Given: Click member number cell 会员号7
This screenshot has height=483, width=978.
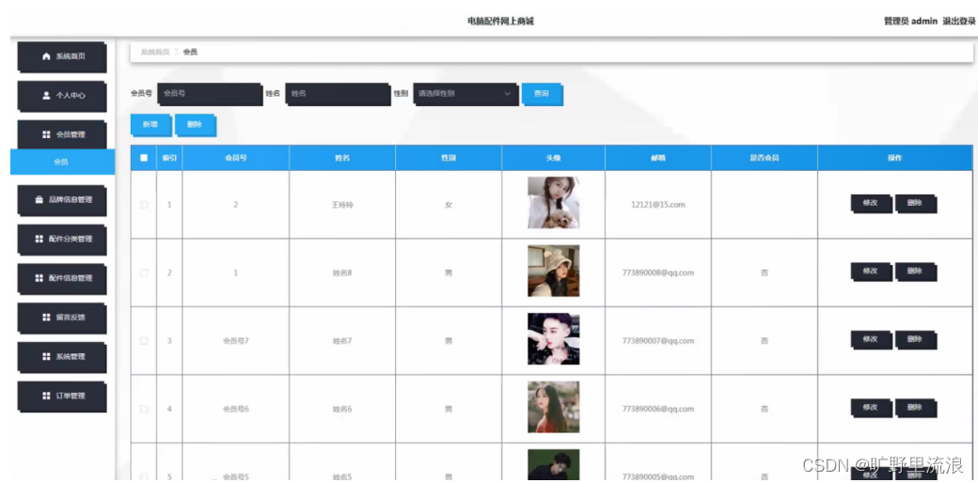Looking at the screenshot, I should [236, 341].
